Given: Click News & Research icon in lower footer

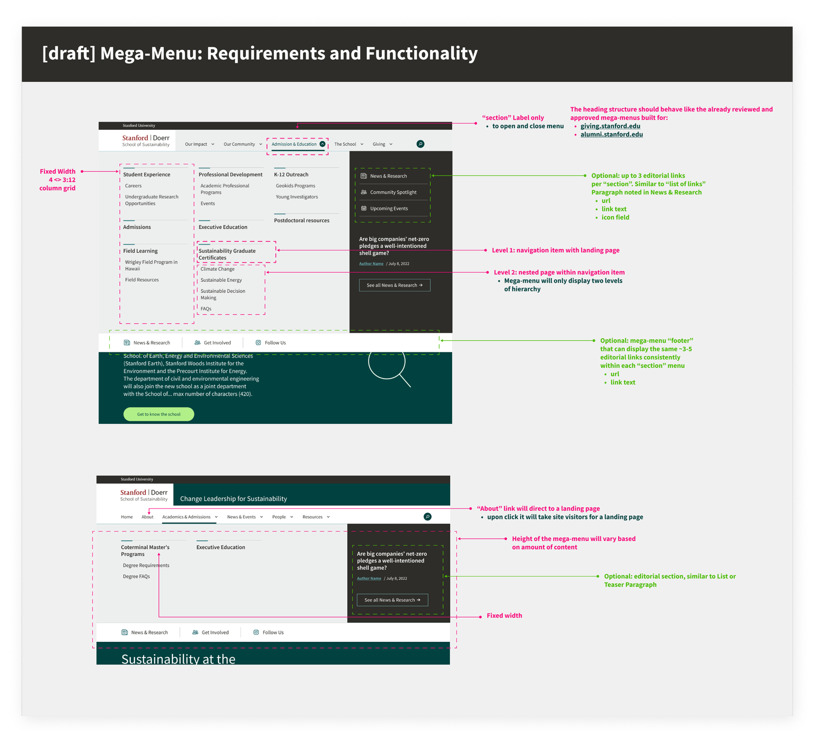Looking at the screenshot, I should click(x=125, y=632).
